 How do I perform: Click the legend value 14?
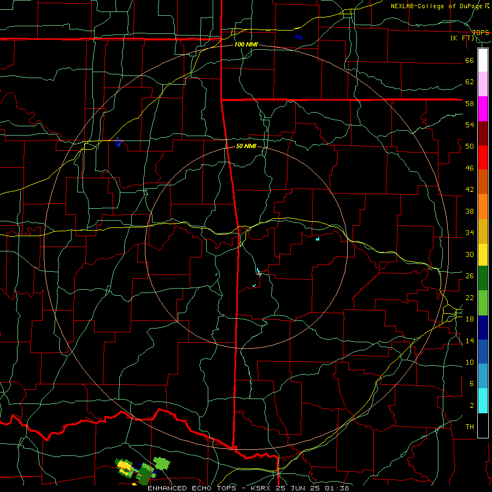pos(470,341)
